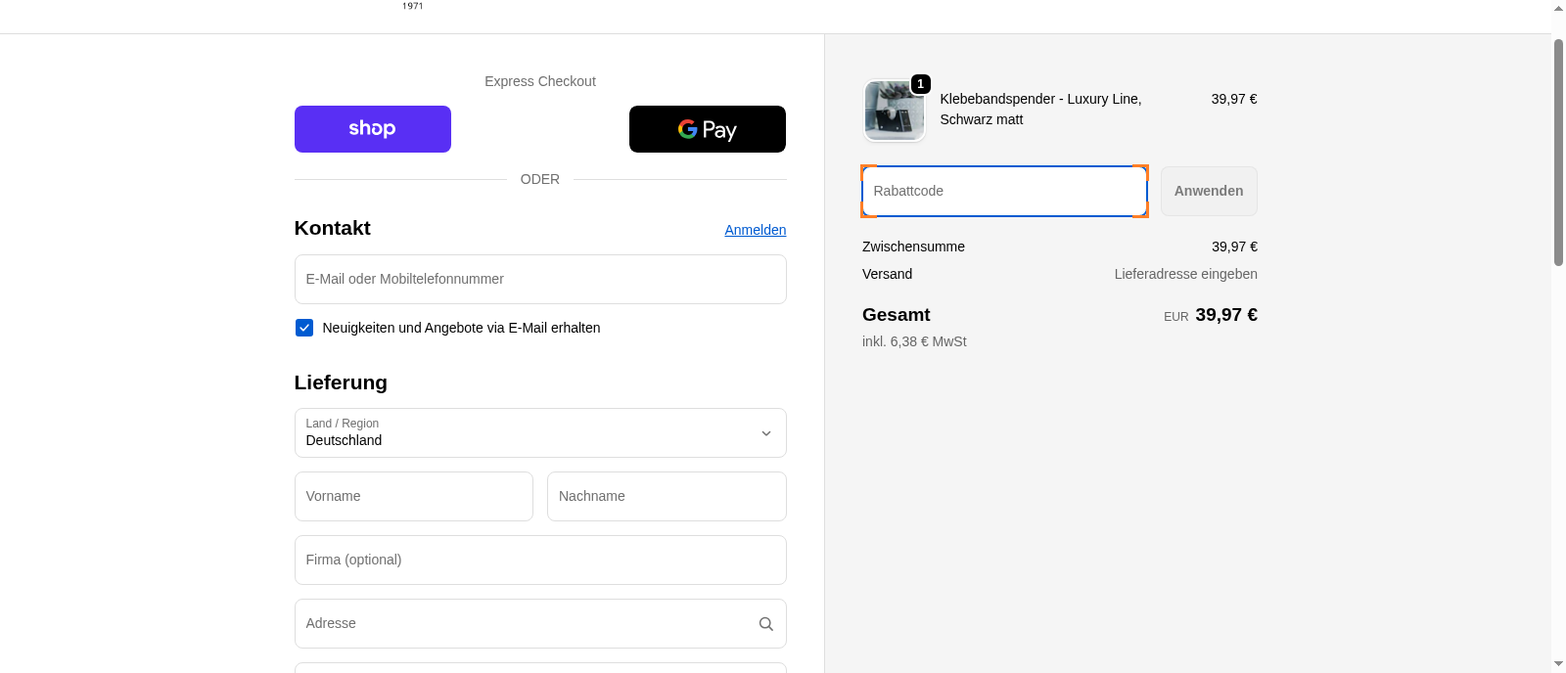The height and width of the screenshot is (673, 1566).
Task: Focus the Rabattcode input field
Action: point(1004,192)
